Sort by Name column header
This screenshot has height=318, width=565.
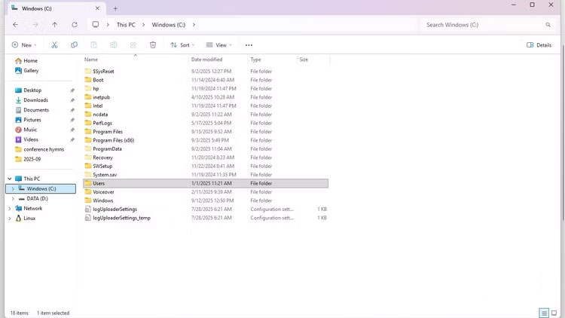click(91, 60)
